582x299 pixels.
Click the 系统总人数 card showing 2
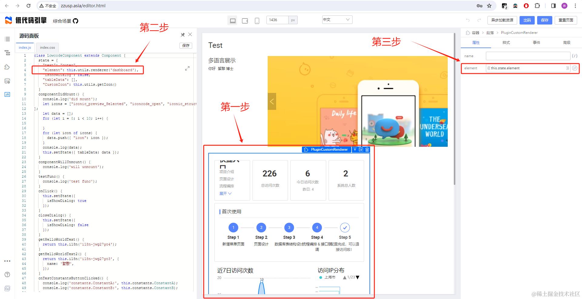click(346, 180)
